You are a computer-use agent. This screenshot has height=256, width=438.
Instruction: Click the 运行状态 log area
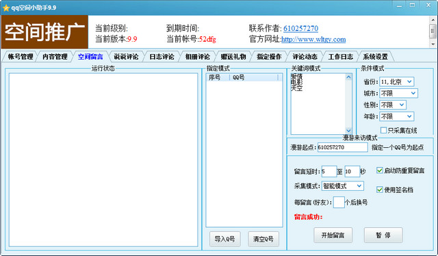point(103,160)
